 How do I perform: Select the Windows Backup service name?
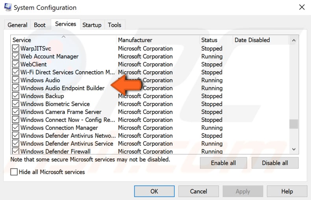click(42, 96)
